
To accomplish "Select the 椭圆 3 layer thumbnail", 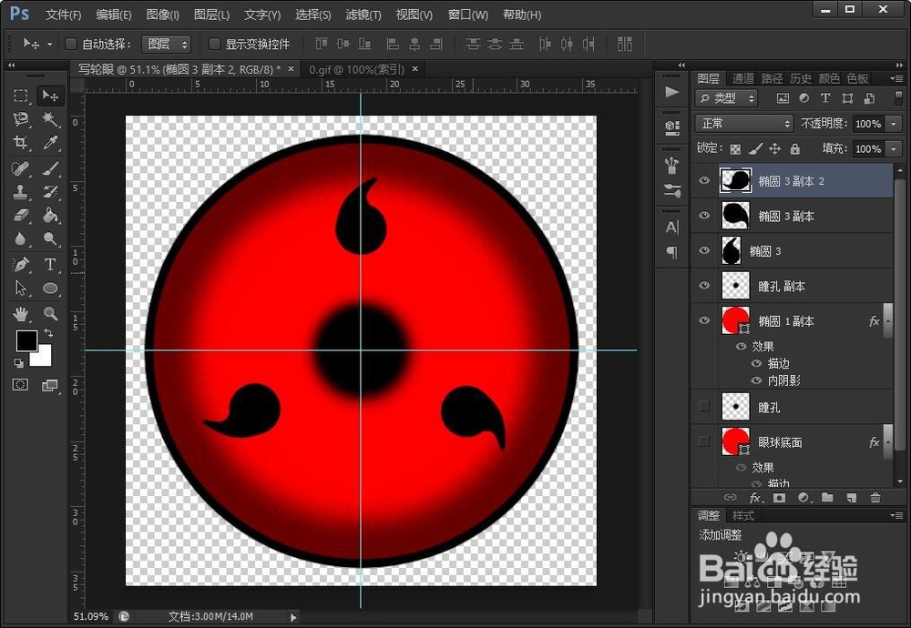I will (731, 250).
